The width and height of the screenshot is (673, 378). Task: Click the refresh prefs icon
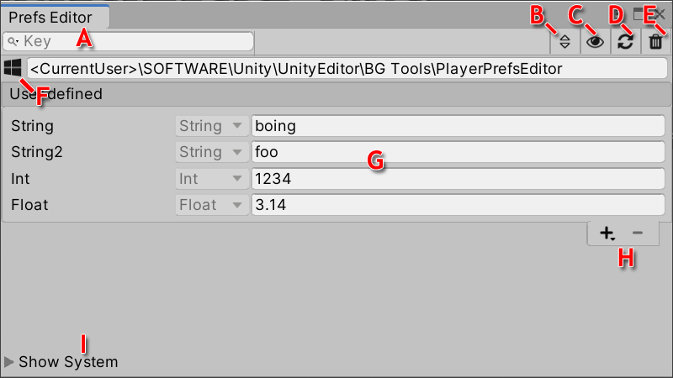coord(625,41)
